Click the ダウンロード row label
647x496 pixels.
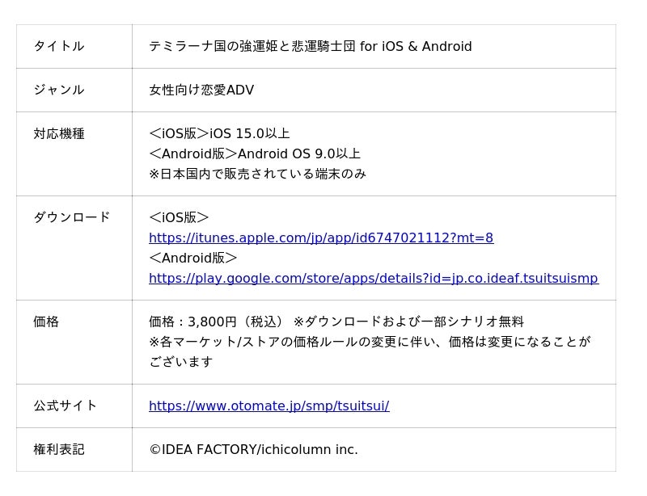pyautogui.click(x=71, y=217)
